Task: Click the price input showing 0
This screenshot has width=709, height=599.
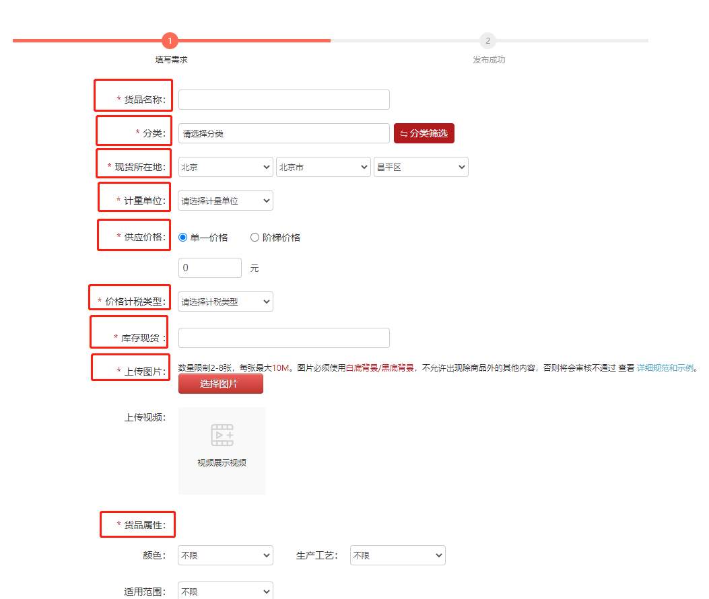Action: pos(209,268)
